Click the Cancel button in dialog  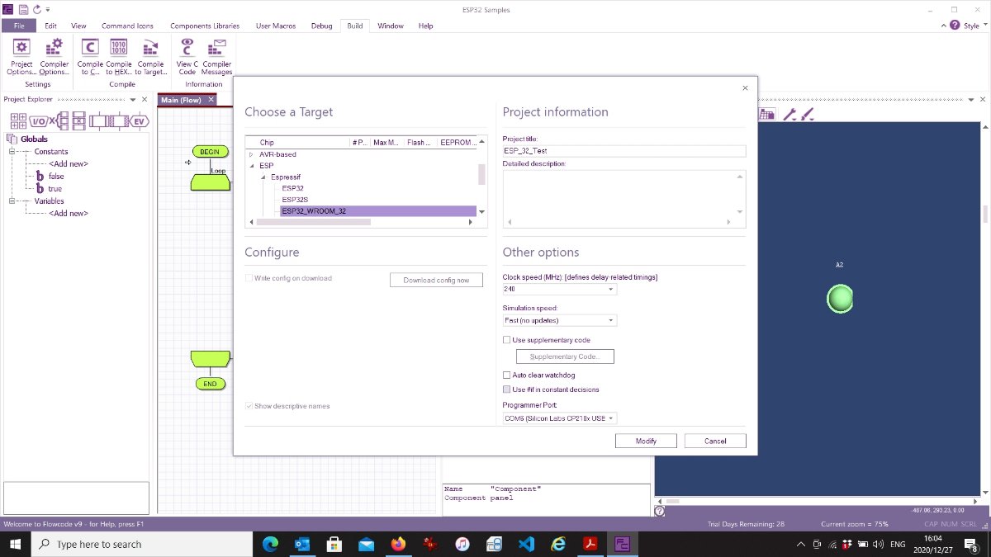[x=715, y=441]
